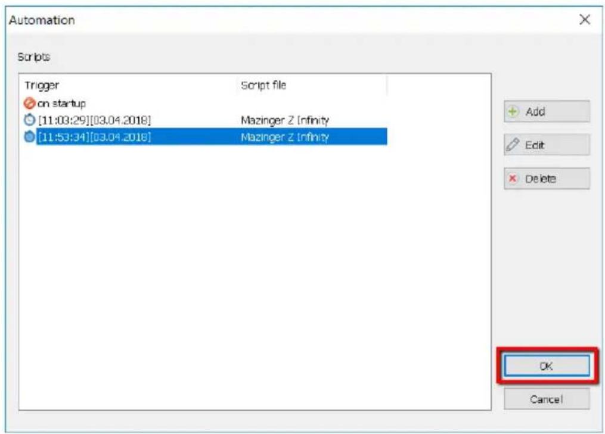Screen dimensions: 605x434
Task: Click the pencil icon on Edit
Action: [513, 145]
